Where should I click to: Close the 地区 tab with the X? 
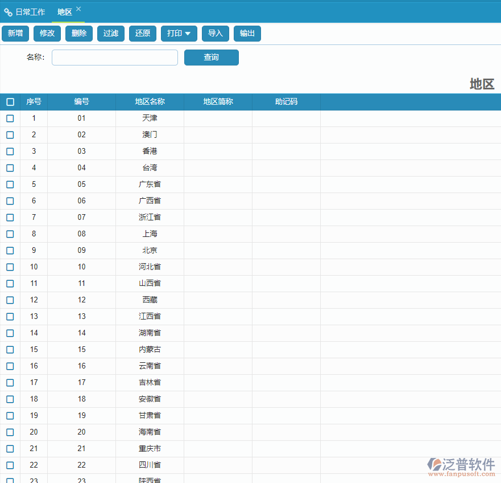click(x=78, y=9)
